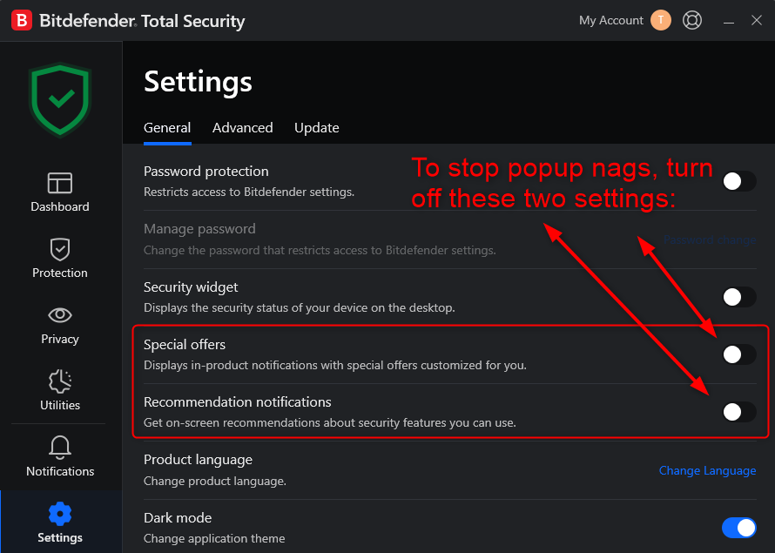Open the Notifications bell section
This screenshot has height=553, width=775.
[x=60, y=457]
